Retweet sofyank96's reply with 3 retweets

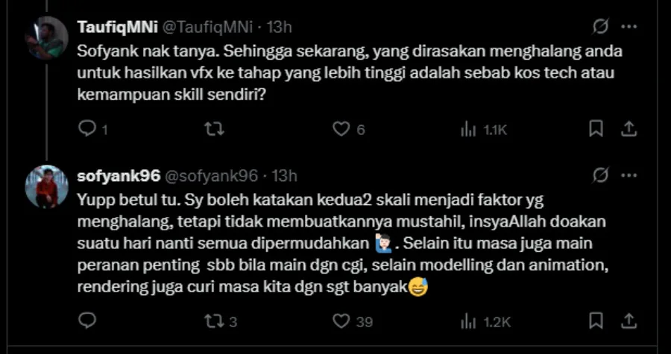click(214, 320)
